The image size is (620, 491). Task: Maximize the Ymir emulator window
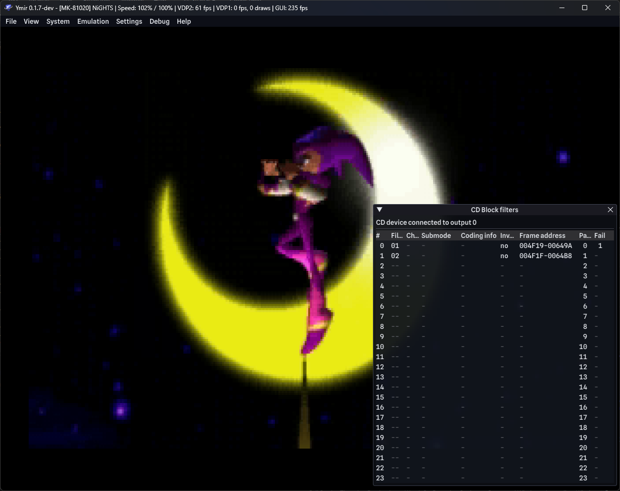(585, 8)
